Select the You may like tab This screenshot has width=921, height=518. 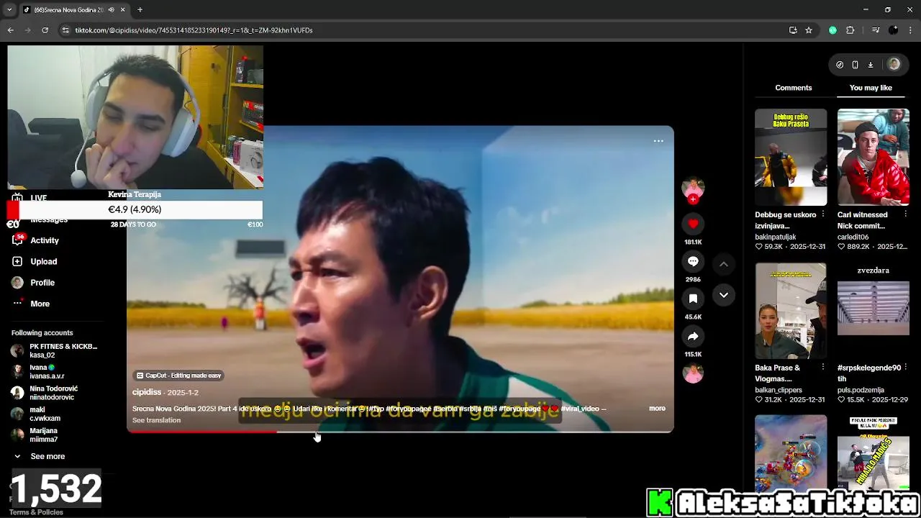point(871,88)
